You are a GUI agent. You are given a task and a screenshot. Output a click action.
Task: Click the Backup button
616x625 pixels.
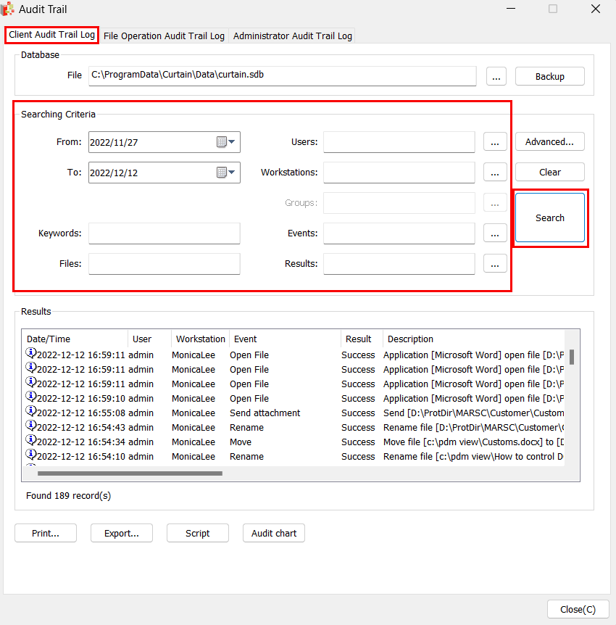(549, 76)
